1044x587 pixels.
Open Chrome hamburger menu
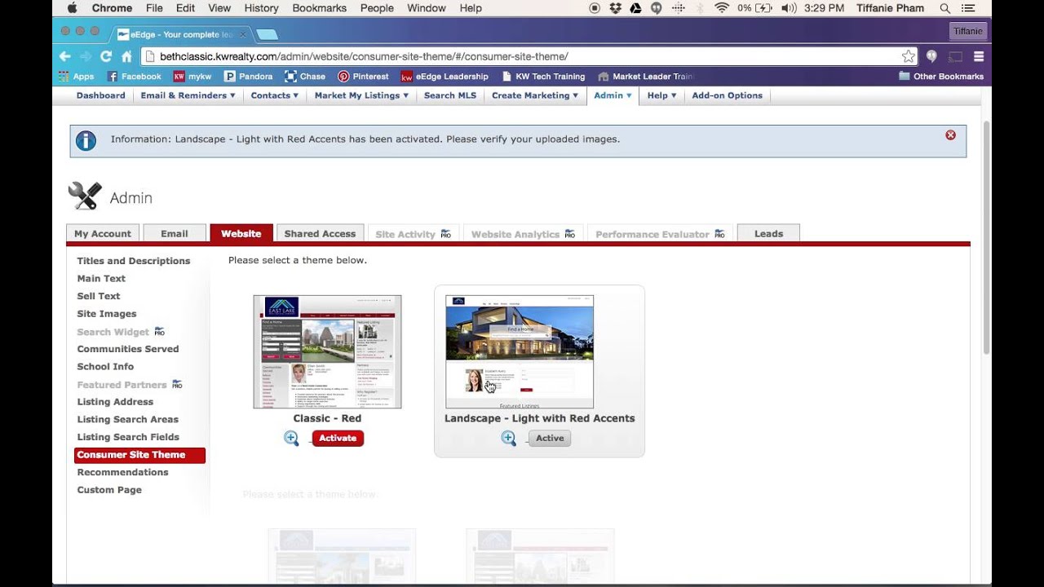979,56
